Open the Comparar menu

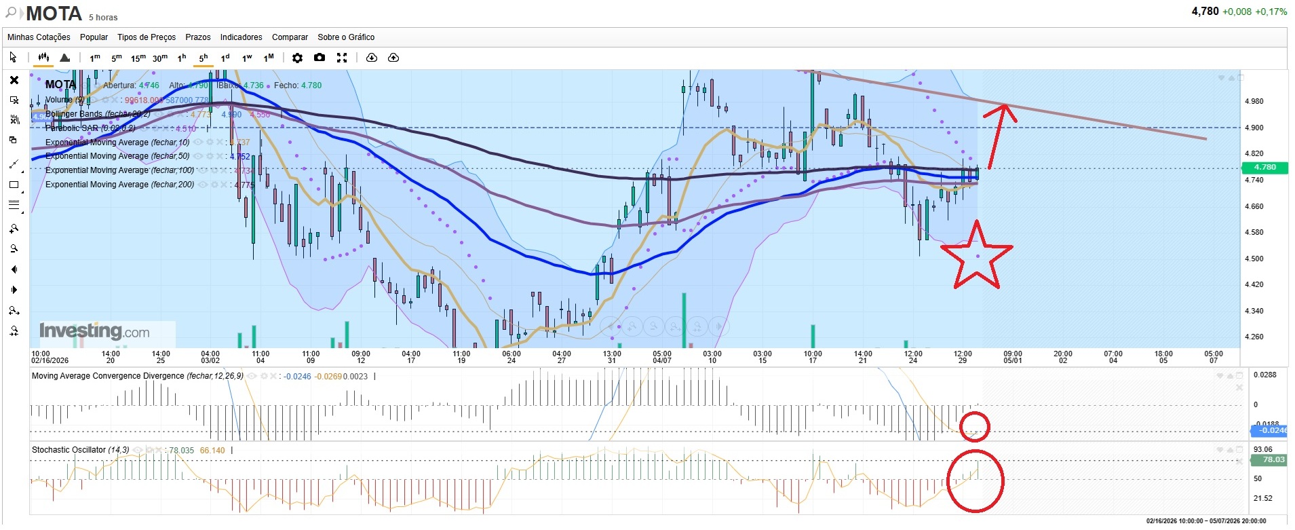[290, 37]
